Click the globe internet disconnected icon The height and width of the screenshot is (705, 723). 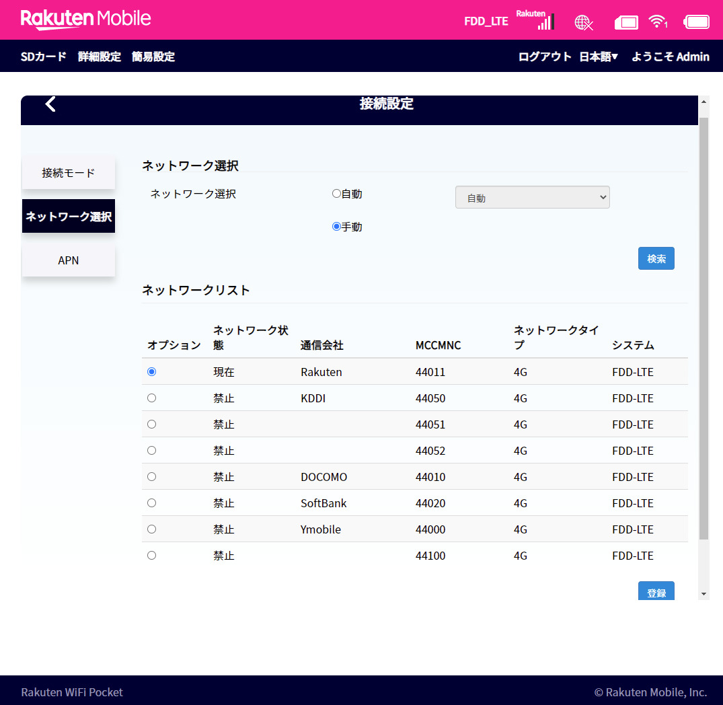pos(584,22)
